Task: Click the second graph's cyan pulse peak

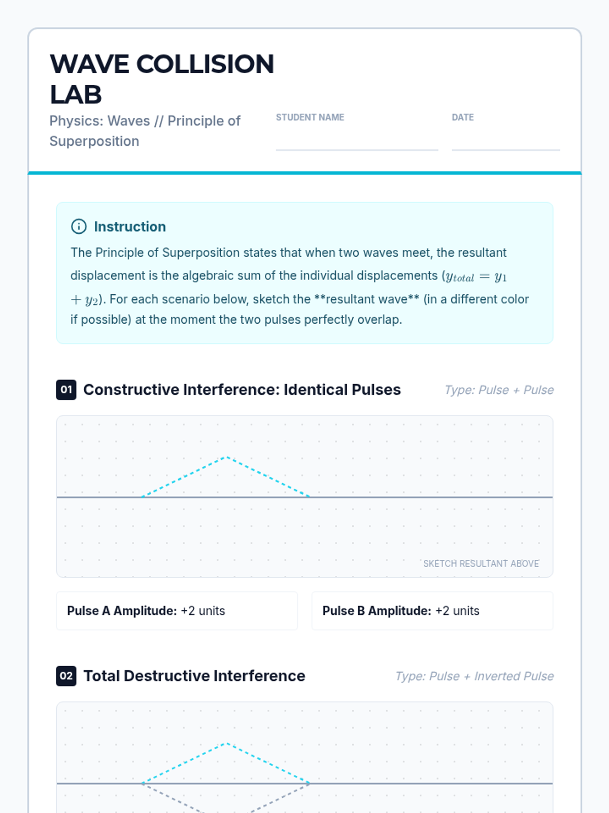Action: click(x=226, y=743)
